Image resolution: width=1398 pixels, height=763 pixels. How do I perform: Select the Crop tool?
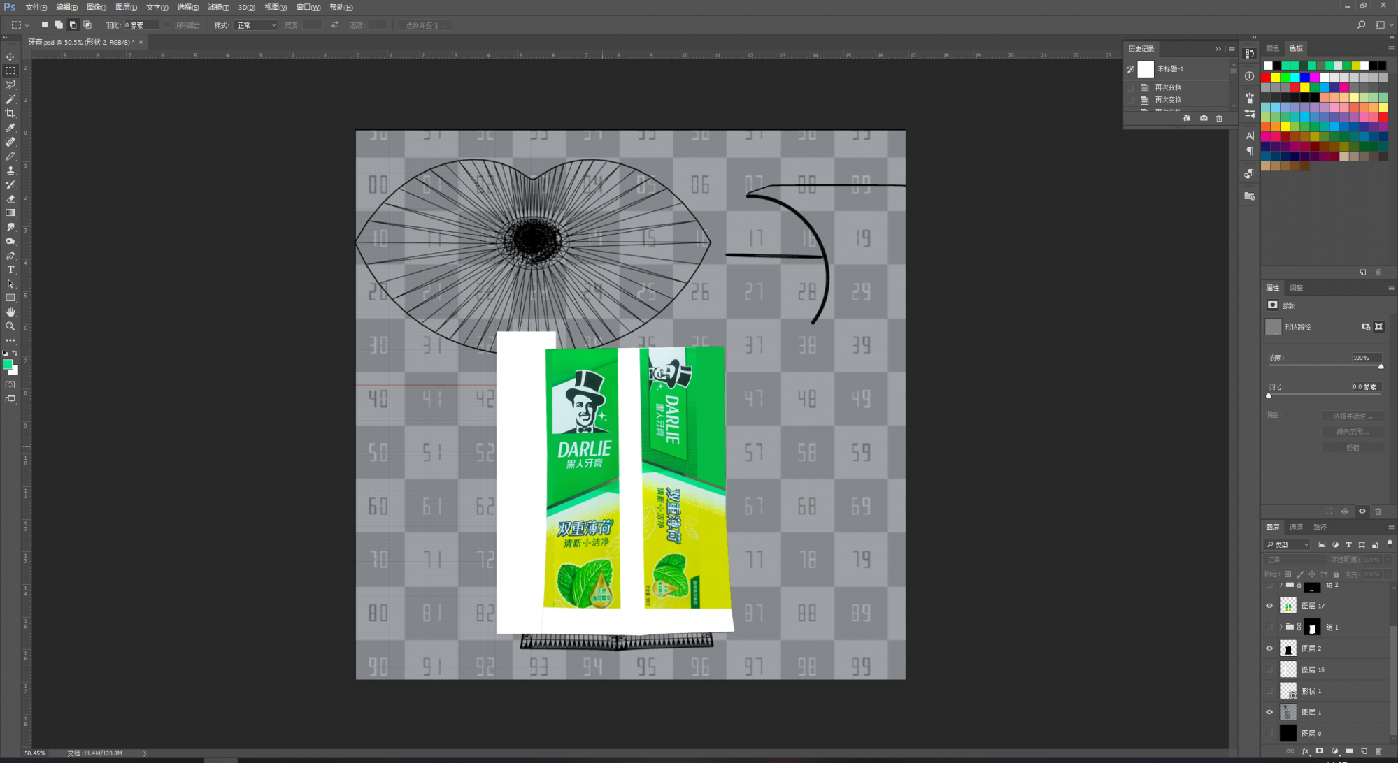click(10, 113)
